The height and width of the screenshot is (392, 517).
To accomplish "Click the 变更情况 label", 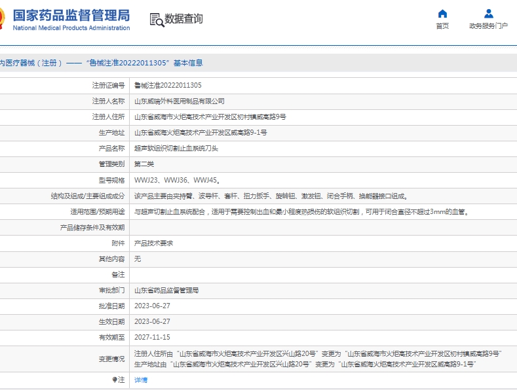I will point(112,359).
